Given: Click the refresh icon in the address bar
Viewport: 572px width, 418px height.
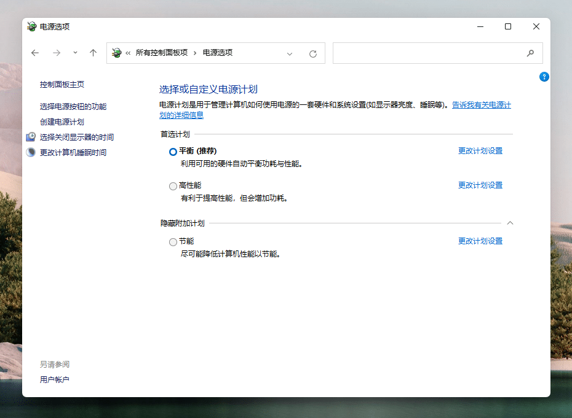Looking at the screenshot, I should tap(312, 53).
